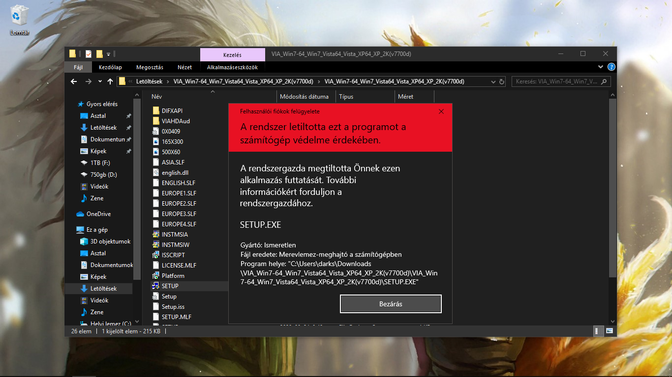Screen dimensions: 672x377
Task: Refresh the current folder view
Action: (x=501, y=81)
